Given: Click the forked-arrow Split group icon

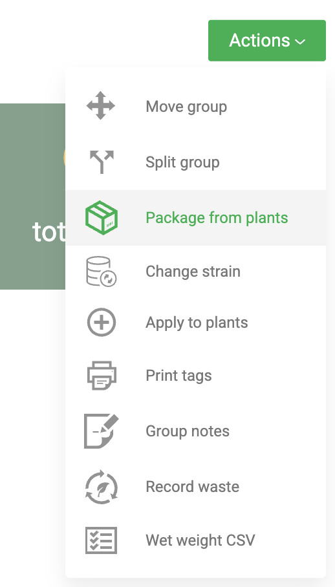Looking at the screenshot, I should (x=102, y=162).
